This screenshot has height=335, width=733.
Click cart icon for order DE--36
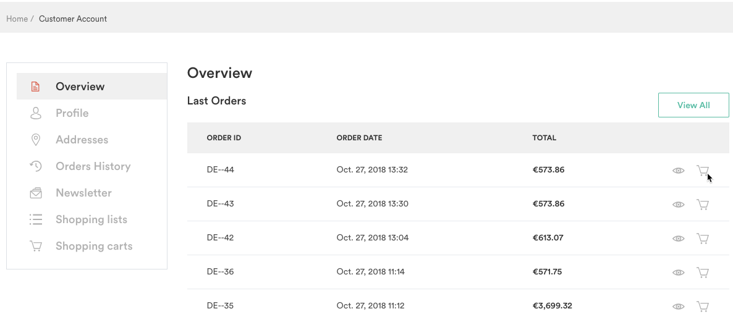pyautogui.click(x=703, y=273)
